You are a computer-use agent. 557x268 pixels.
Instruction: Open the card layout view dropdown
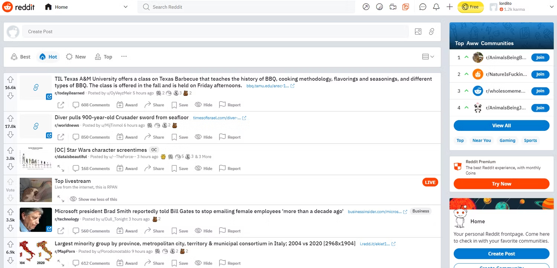point(427,56)
